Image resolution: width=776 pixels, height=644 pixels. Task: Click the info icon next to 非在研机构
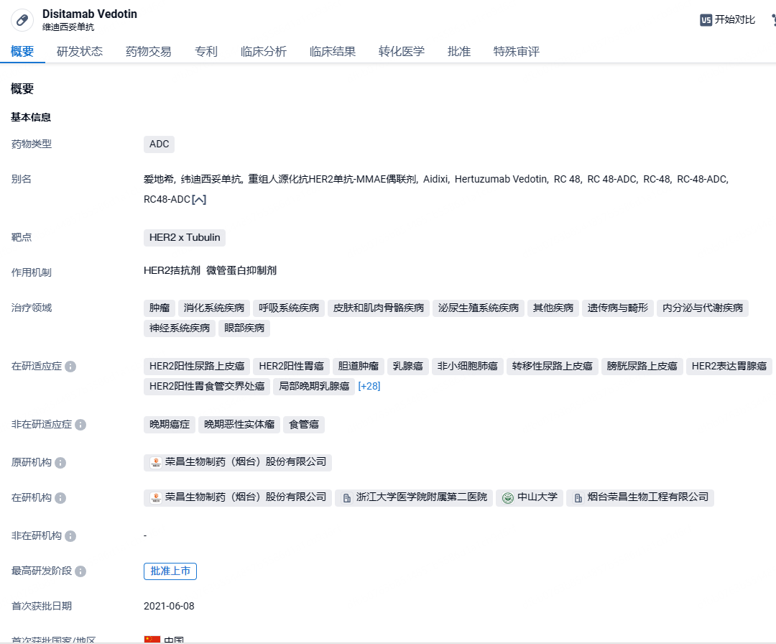[70, 536]
